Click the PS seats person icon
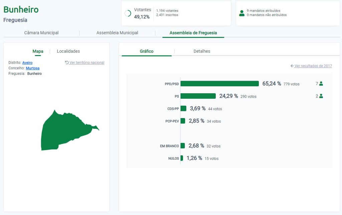 click(321, 96)
